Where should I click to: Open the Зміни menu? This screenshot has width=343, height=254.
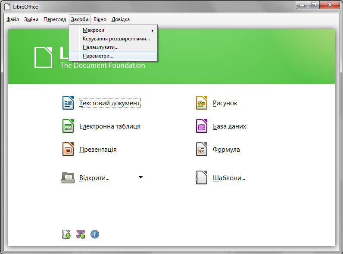(x=31, y=19)
